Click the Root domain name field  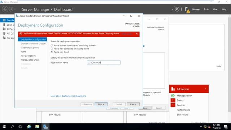pyautogui.click(x=104, y=62)
